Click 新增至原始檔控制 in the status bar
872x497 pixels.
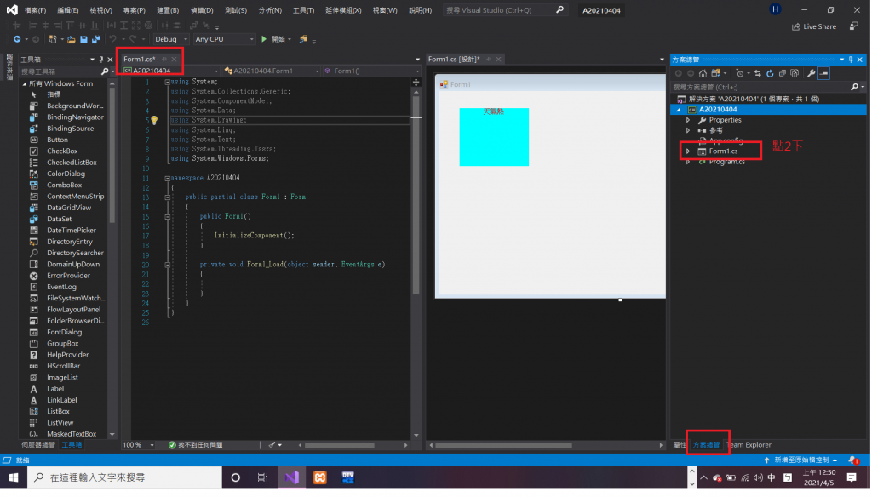coord(801,460)
